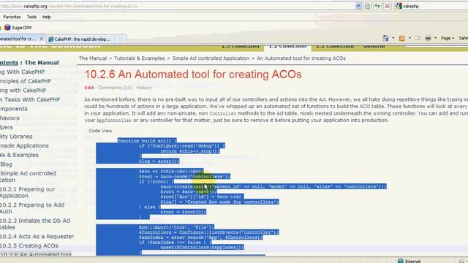Click the Internet zone status bar icon
The width and height of the screenshot is (468, 263).
(401, 261)
